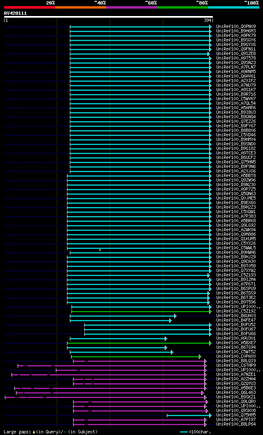This screenshot has width=263, height=435.
Task: Click the AV420111 query name label
Action: [x=15, y=13]
